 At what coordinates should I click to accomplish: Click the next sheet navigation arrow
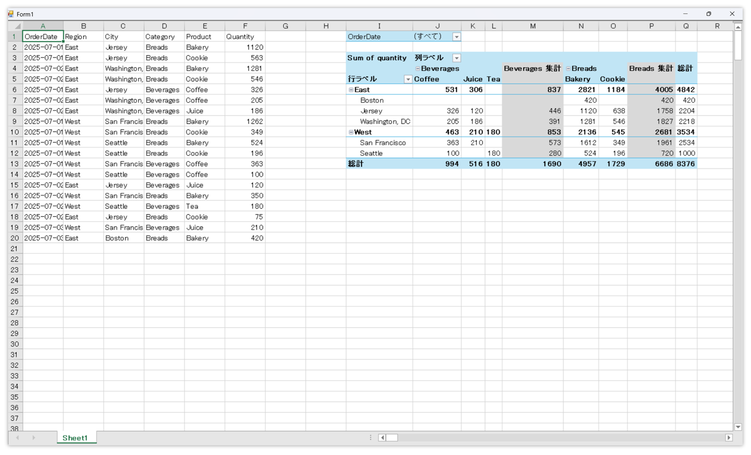coord(34,438)
